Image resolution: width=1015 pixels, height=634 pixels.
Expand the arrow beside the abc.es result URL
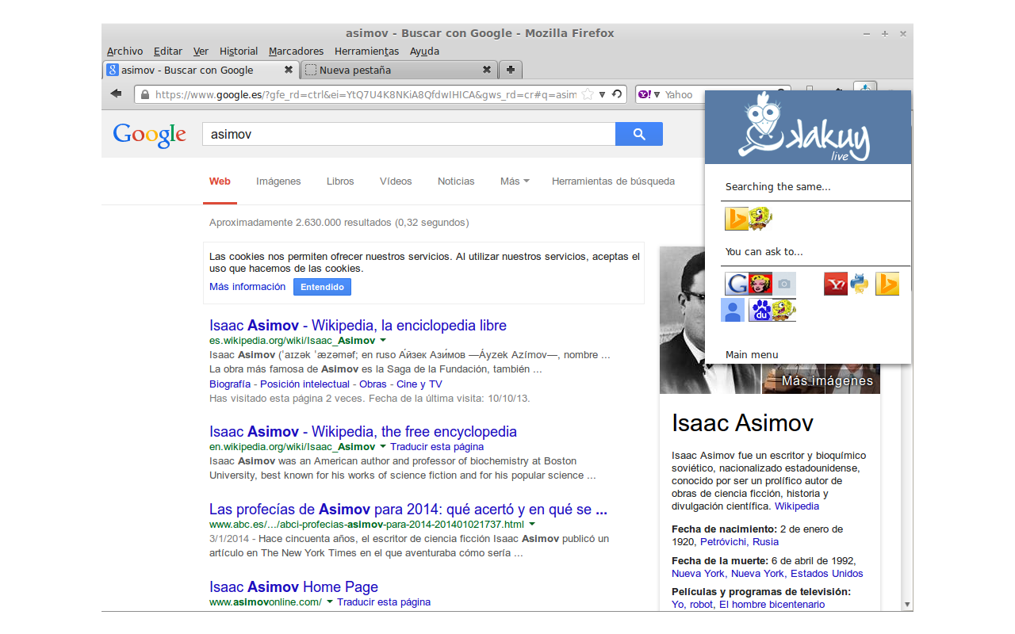532,524
